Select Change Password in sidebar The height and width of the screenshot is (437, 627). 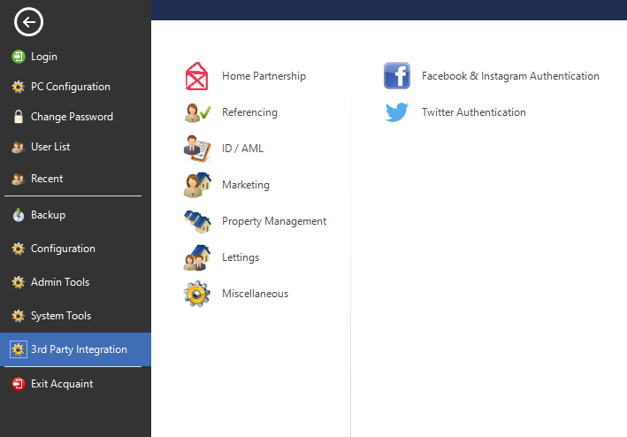pyautogui.click(x=72, y=117)
